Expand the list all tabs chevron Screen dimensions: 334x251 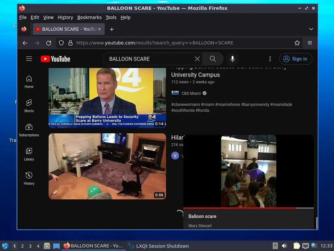311,29
